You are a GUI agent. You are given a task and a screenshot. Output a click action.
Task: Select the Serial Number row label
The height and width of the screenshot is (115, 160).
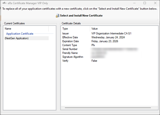pos(70,49)
